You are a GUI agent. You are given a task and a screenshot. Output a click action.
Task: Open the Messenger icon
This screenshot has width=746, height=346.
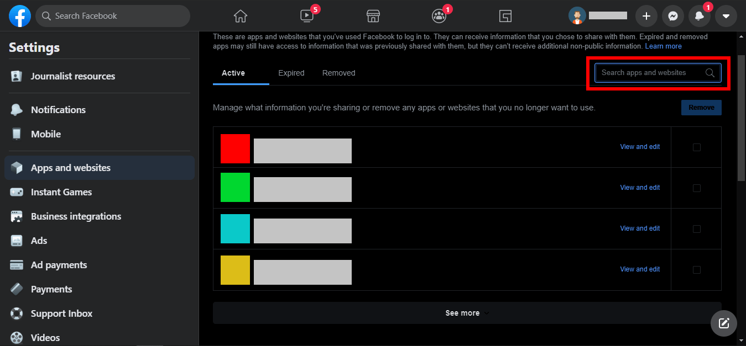[x=672, y=17]
